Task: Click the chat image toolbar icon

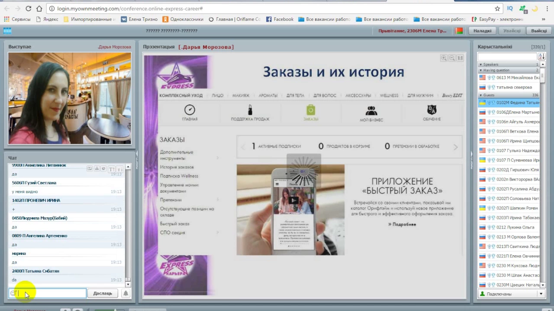Action: tap(90, 169)
